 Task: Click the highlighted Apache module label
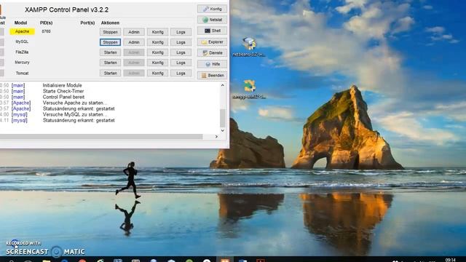click(22, 31)
